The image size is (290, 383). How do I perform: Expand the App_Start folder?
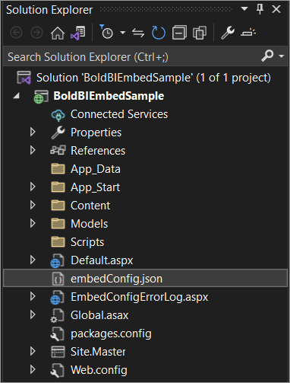33,187
